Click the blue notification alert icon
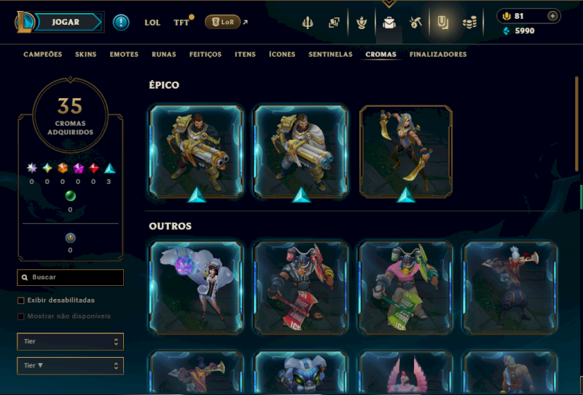Screen dimensions: 583x395 click(121, 23)
